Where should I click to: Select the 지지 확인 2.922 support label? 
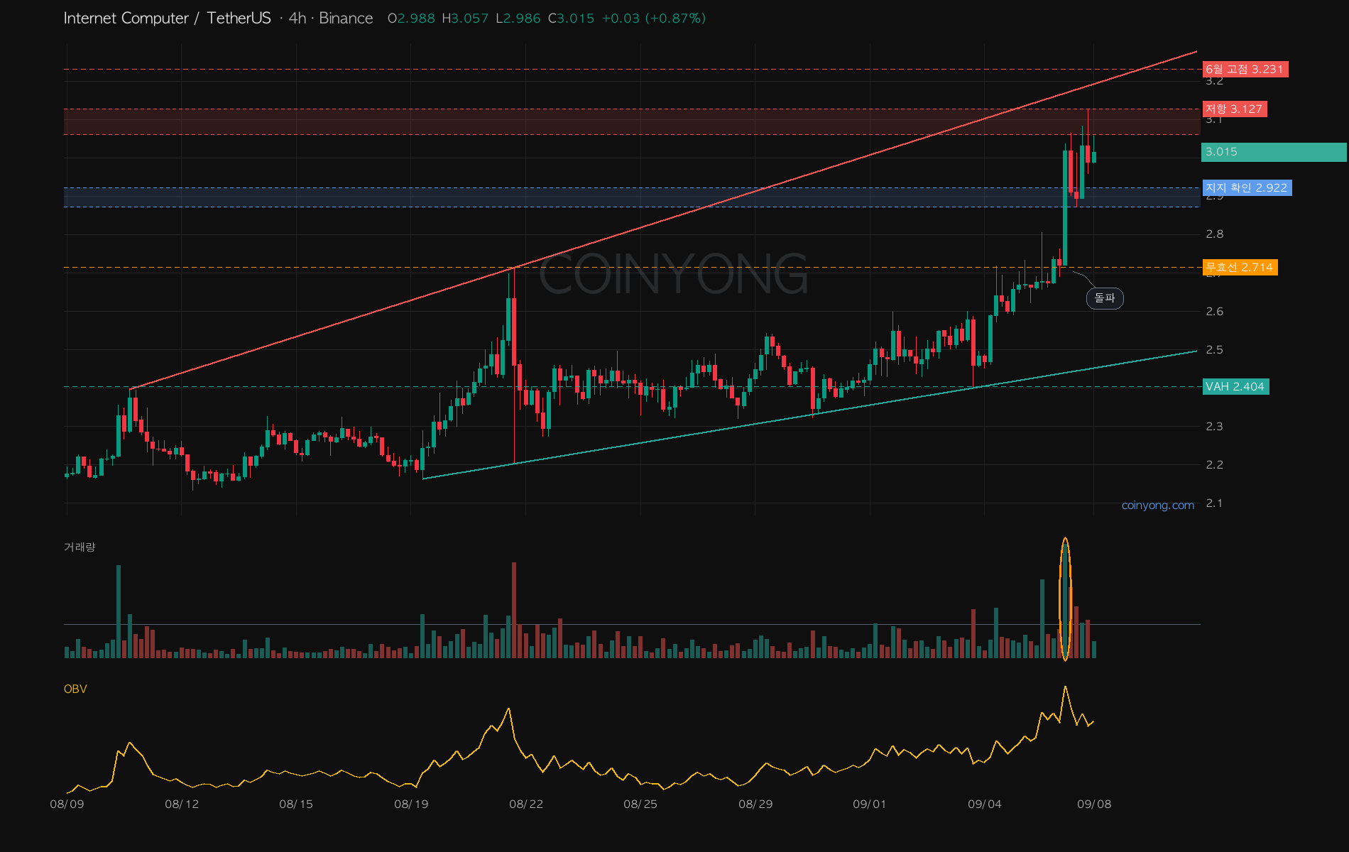click(1247, 188)
